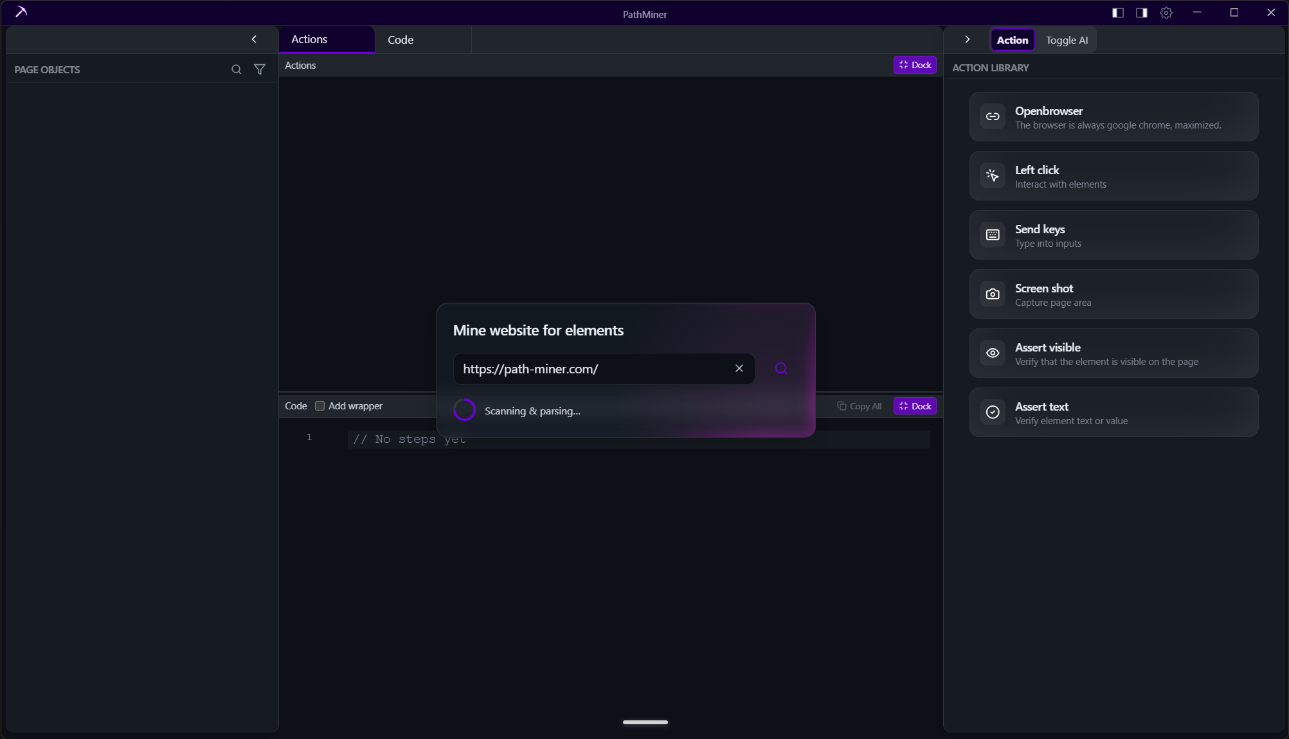The image size is (1289, 739).
Task: Expand the Action Library panel with the chevron
Action: (967, 39)
